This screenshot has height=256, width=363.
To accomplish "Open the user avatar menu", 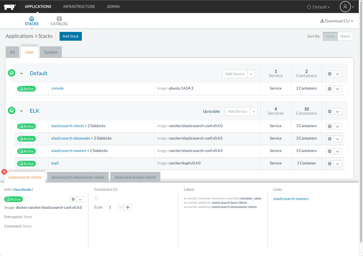I will [x=345, y=7].
